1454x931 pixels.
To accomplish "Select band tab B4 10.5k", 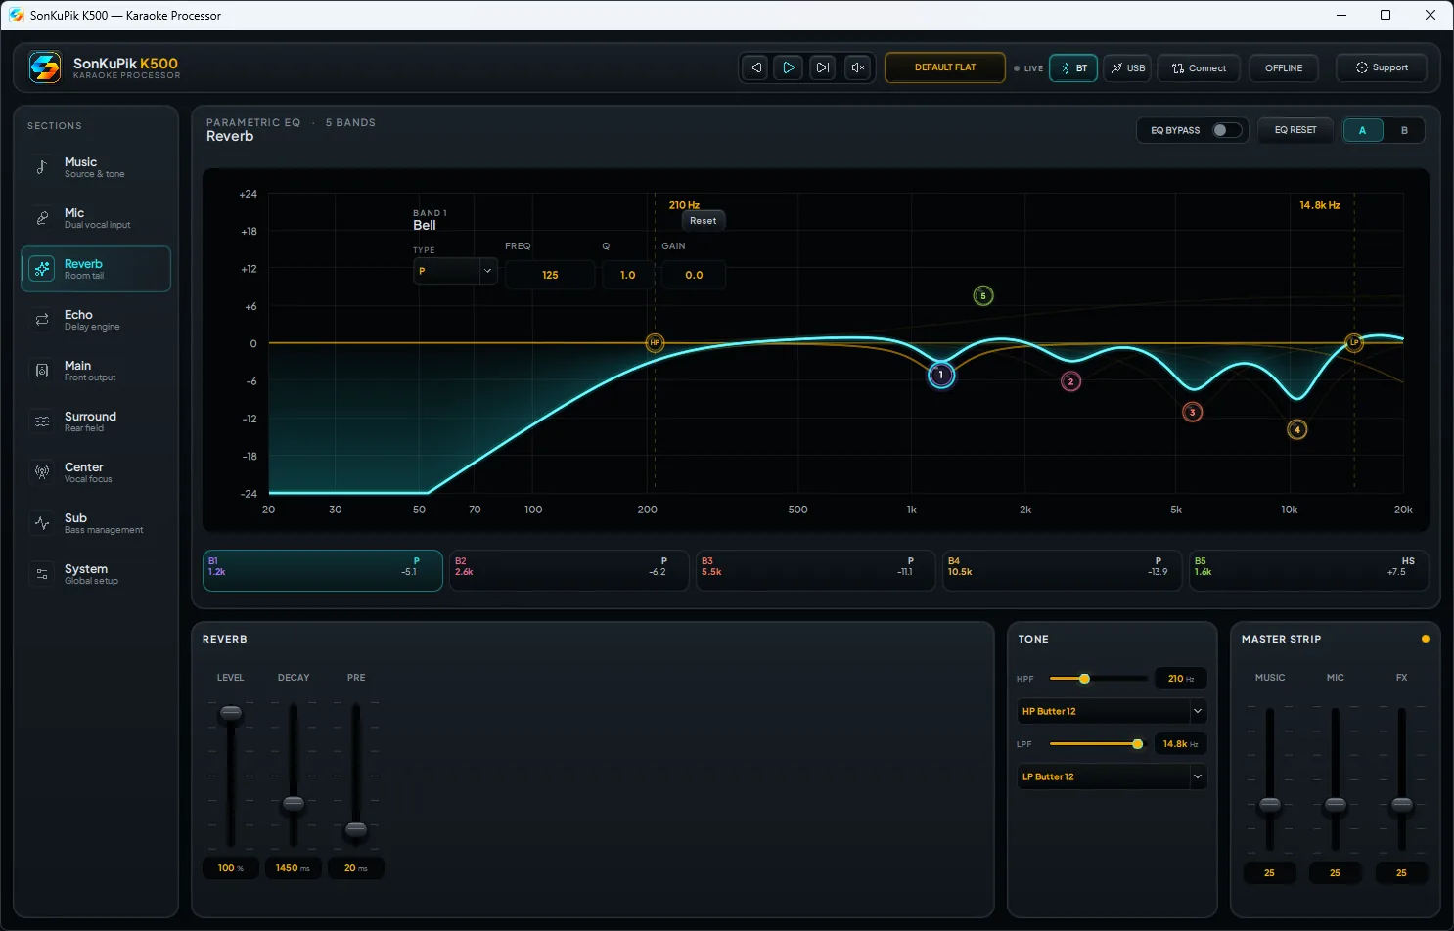I will point(1062,570).
